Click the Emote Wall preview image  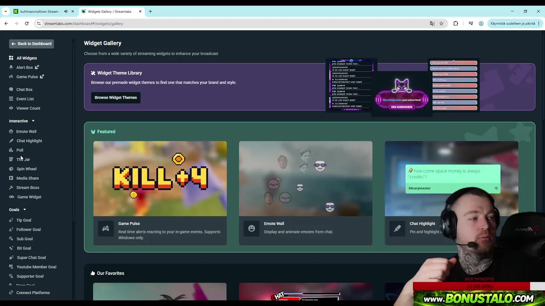[306, 178]
